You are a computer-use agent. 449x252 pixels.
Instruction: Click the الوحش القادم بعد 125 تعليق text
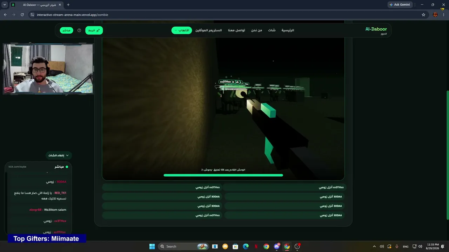point(223,170)
